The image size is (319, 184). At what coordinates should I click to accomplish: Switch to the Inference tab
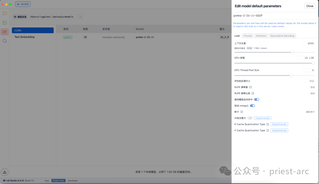[261, 36]
